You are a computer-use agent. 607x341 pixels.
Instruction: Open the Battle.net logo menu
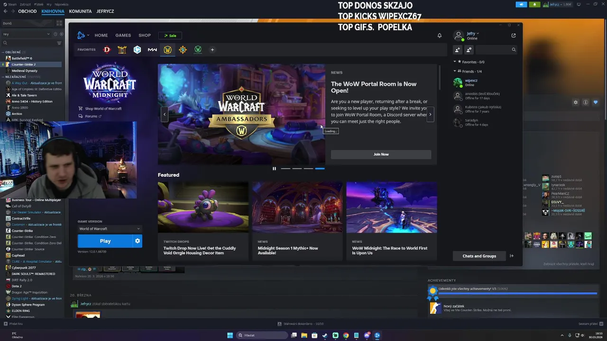click(83, 35)
